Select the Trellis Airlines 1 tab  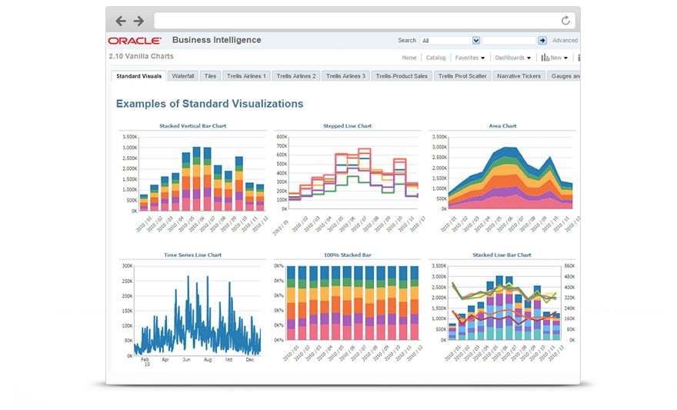click(246, 76)
